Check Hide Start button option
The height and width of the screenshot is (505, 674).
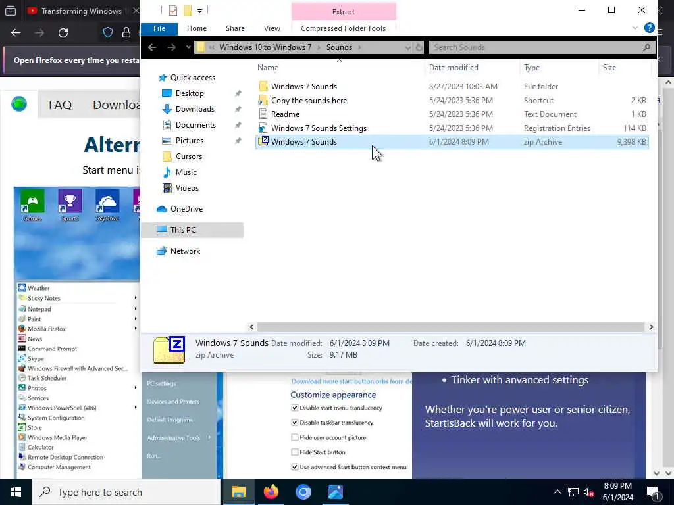294,452
